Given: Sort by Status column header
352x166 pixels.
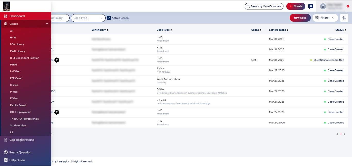Looking at the screenshot, I should point(341,30).
